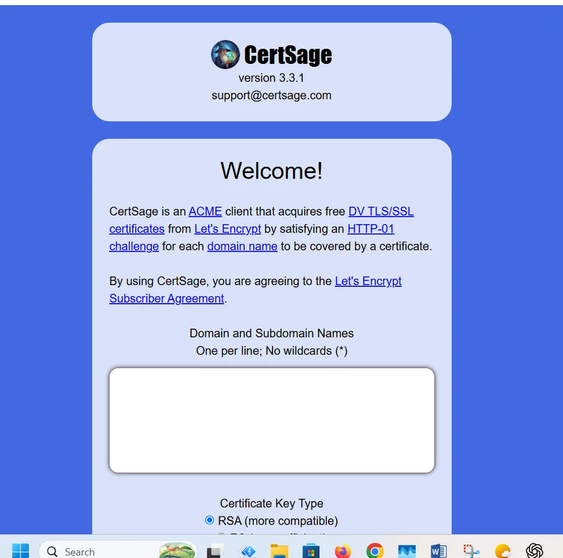The height and width of the screenshot is (558, 563).
Task: Click the CertSage wizard logo icon
Action: [225, 55]
